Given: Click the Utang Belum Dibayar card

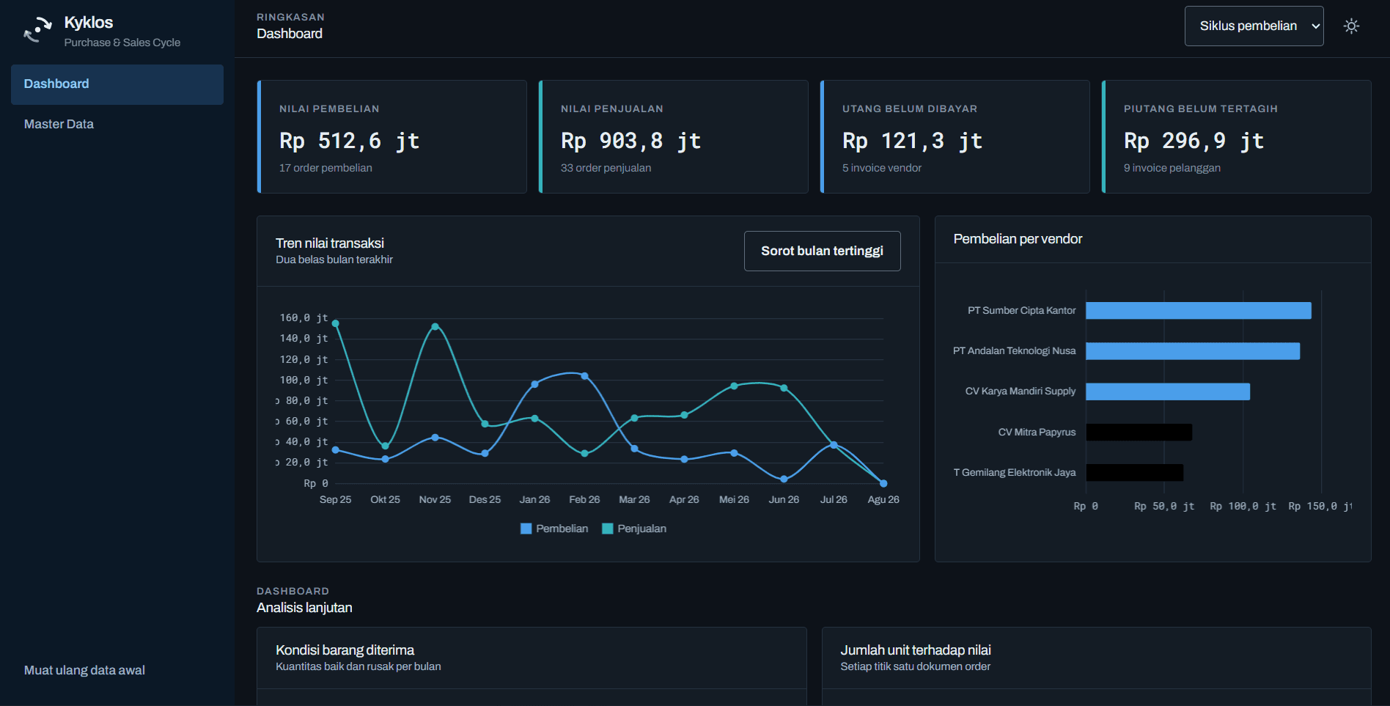Looking at the screenshot, I should click(x=955, y=137).
